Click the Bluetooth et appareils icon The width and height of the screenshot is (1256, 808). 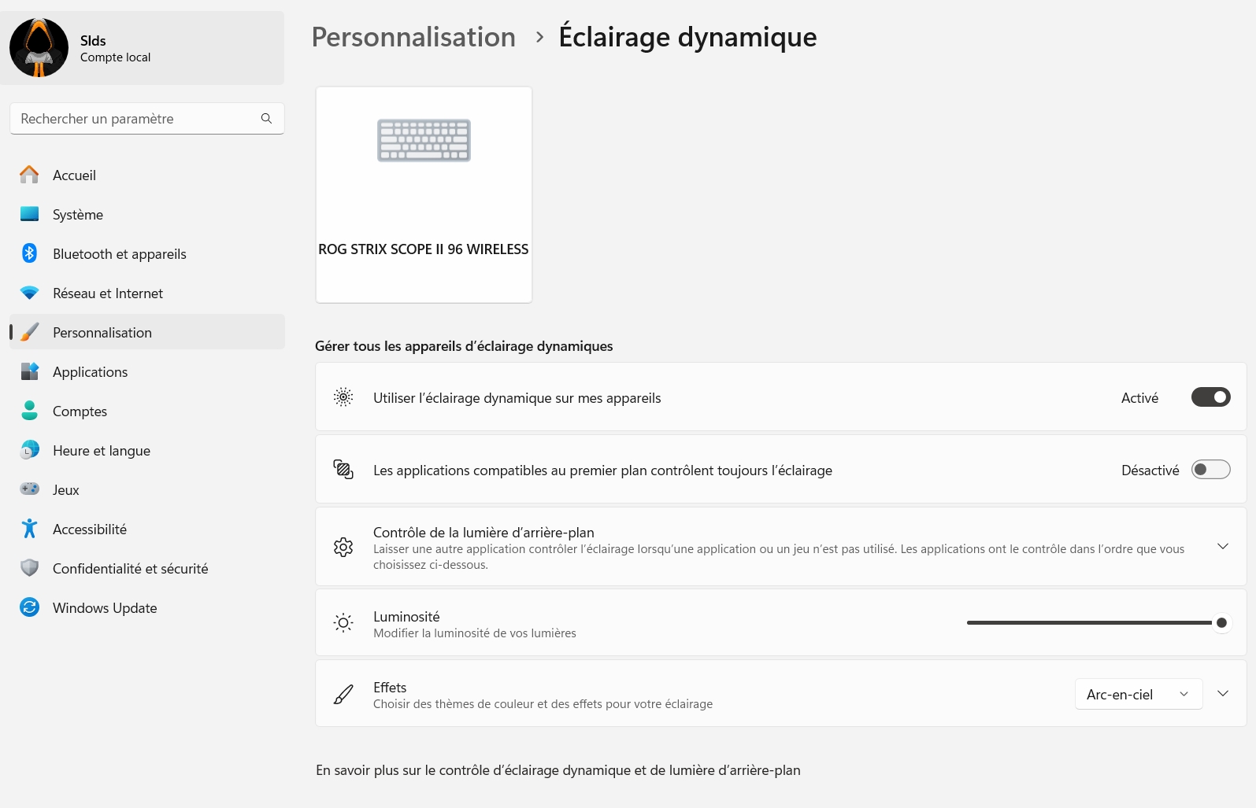point(29,253)
